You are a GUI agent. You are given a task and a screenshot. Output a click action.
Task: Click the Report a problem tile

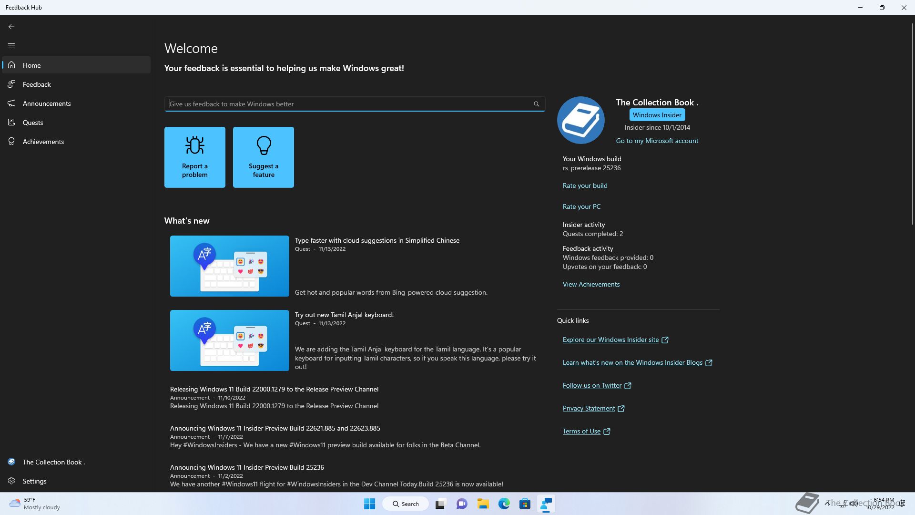click(195, 157)
